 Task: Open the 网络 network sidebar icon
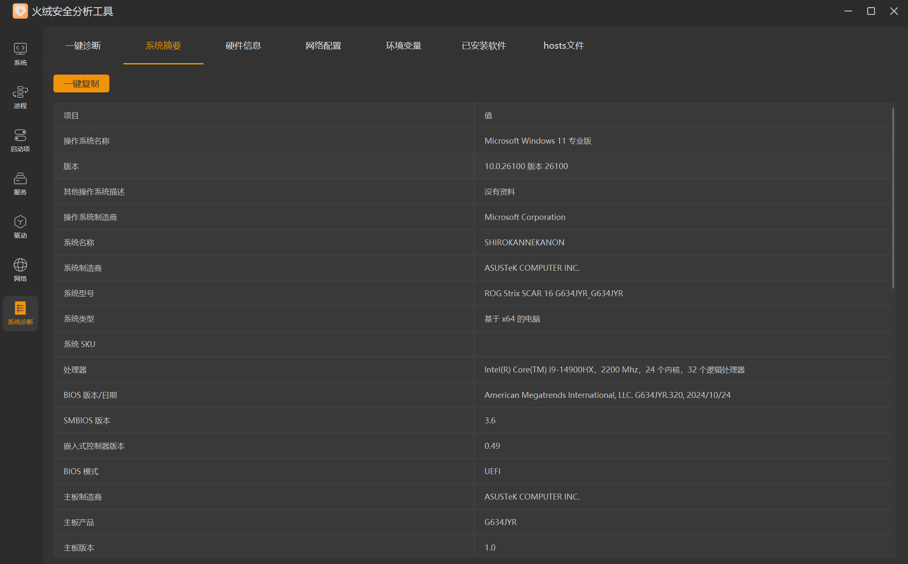[x=20, y=270]
